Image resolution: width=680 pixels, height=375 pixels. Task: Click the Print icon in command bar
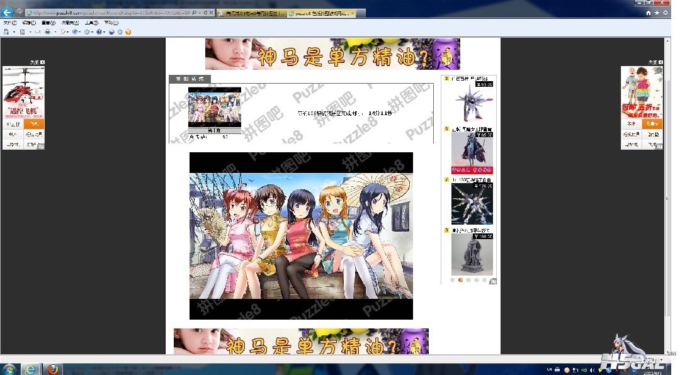tap(48, 31)
